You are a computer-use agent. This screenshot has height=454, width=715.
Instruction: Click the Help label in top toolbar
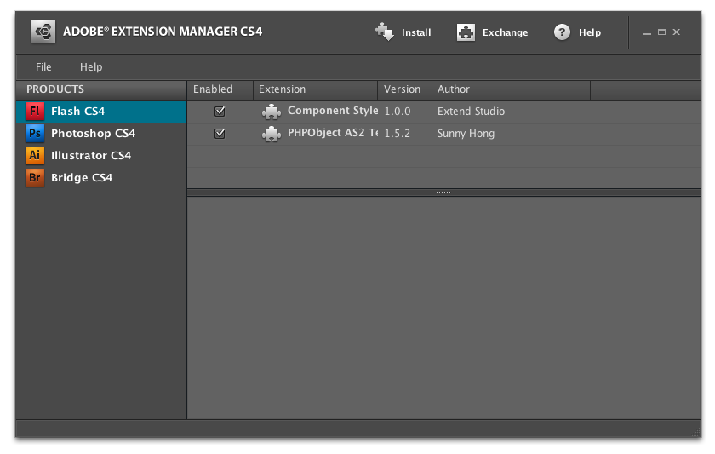590,32
